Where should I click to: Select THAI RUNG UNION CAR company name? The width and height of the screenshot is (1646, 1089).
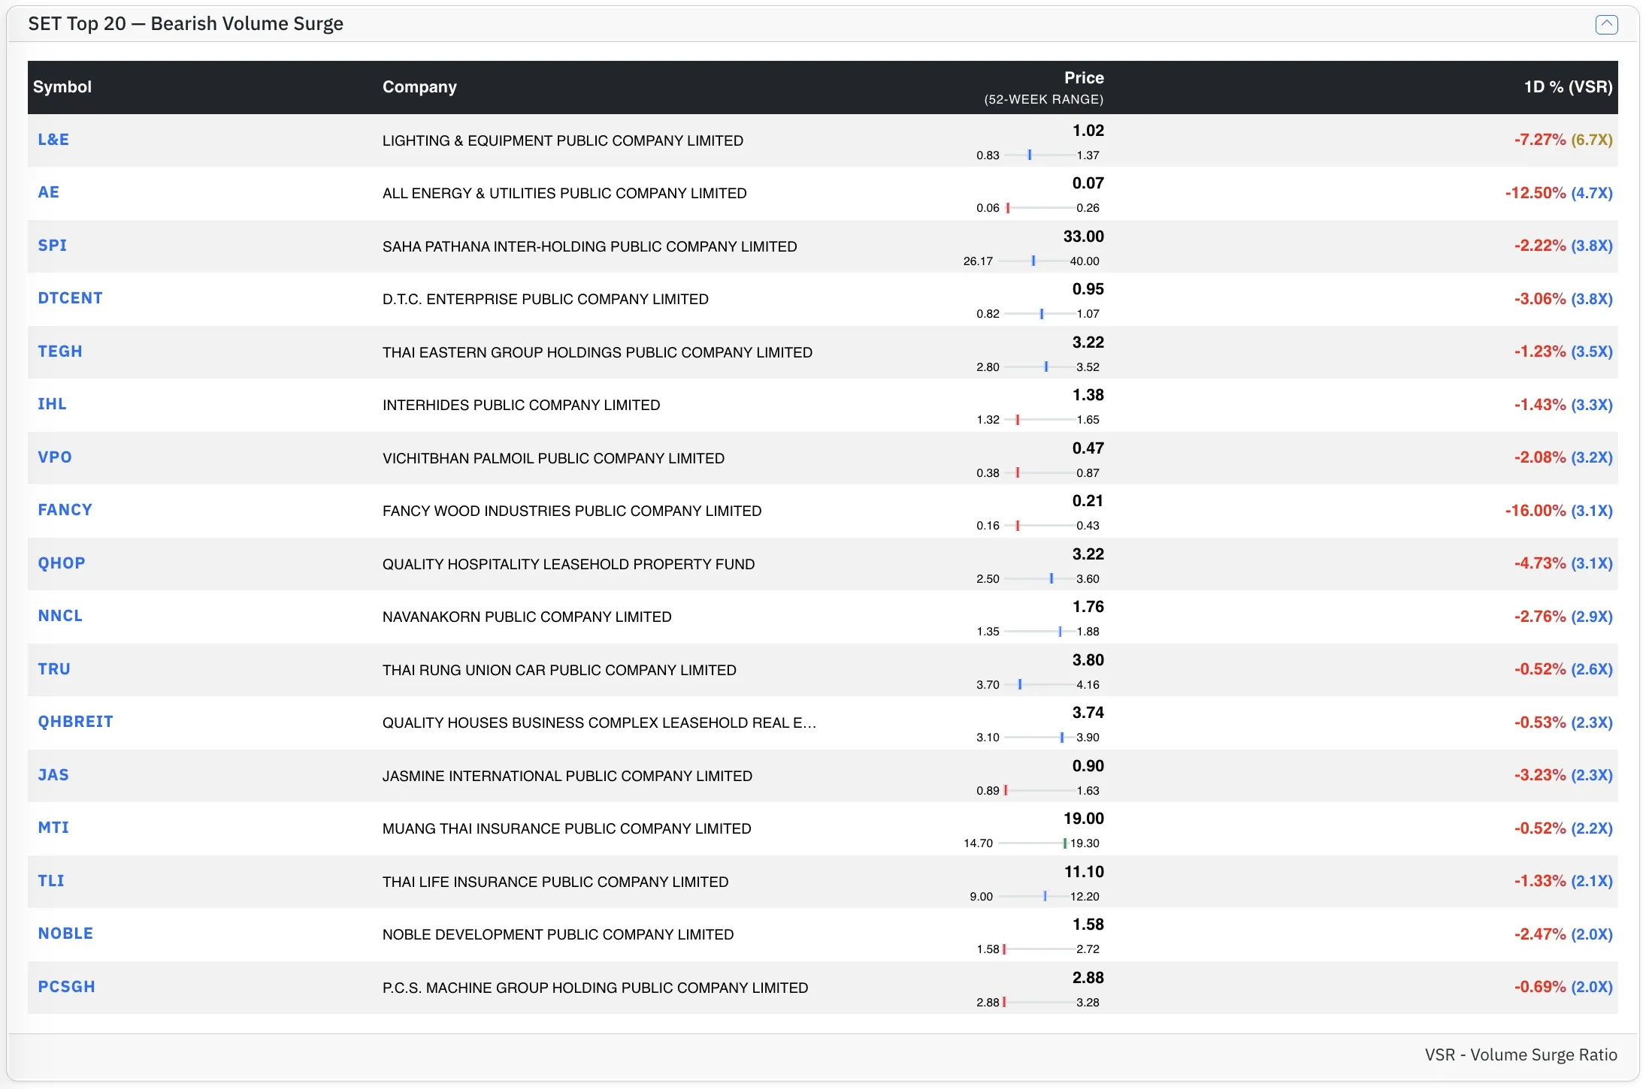pos(559,670)
